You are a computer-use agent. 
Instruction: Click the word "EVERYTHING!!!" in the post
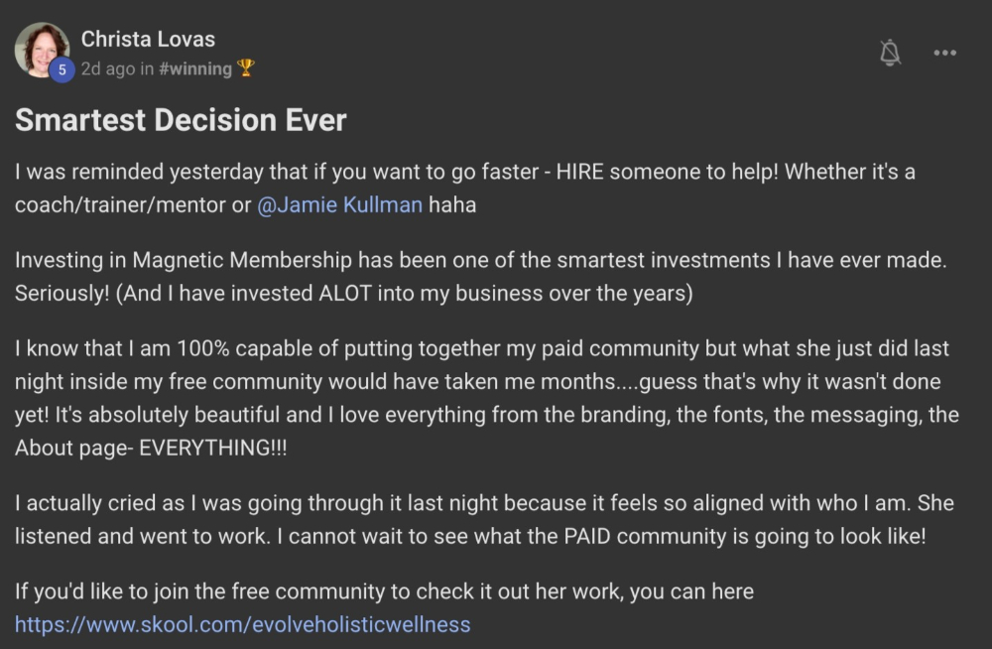tap(203, 447)
